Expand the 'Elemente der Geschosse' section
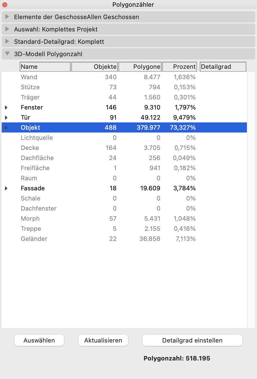The height and width of the screenshot is (379, 257). [x=8, y=17]
